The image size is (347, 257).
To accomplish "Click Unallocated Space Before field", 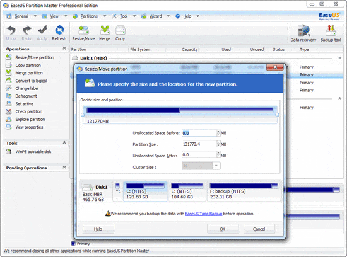I will point(199,133).
